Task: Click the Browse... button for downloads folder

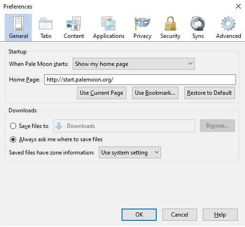Action: pos(217,126)
